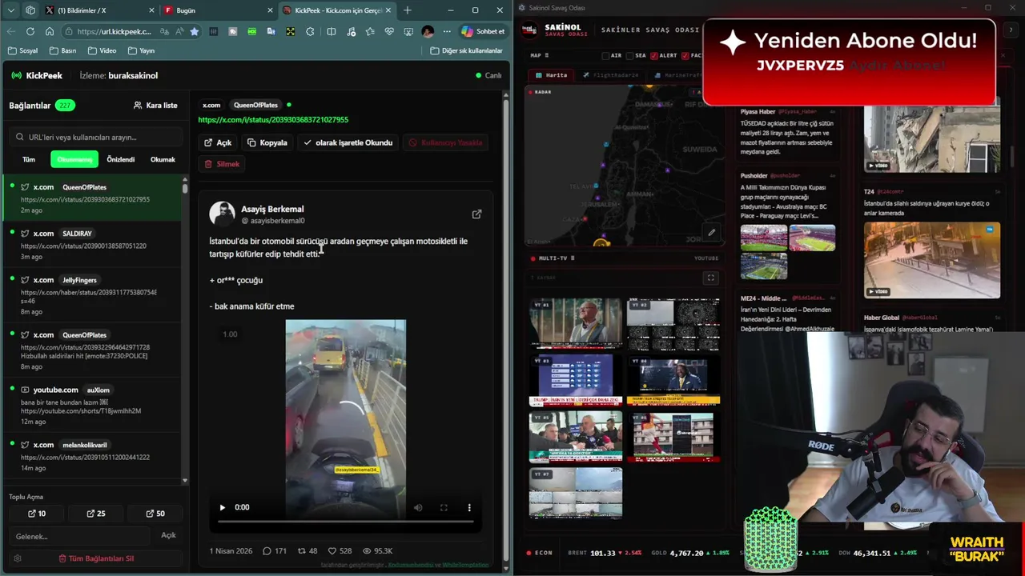Go to browser home page

click(x=50, y=31)
